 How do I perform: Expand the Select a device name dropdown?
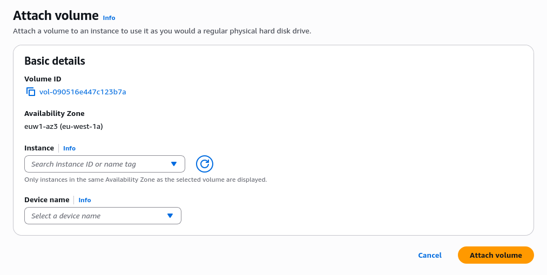click(x=94, y=216)
